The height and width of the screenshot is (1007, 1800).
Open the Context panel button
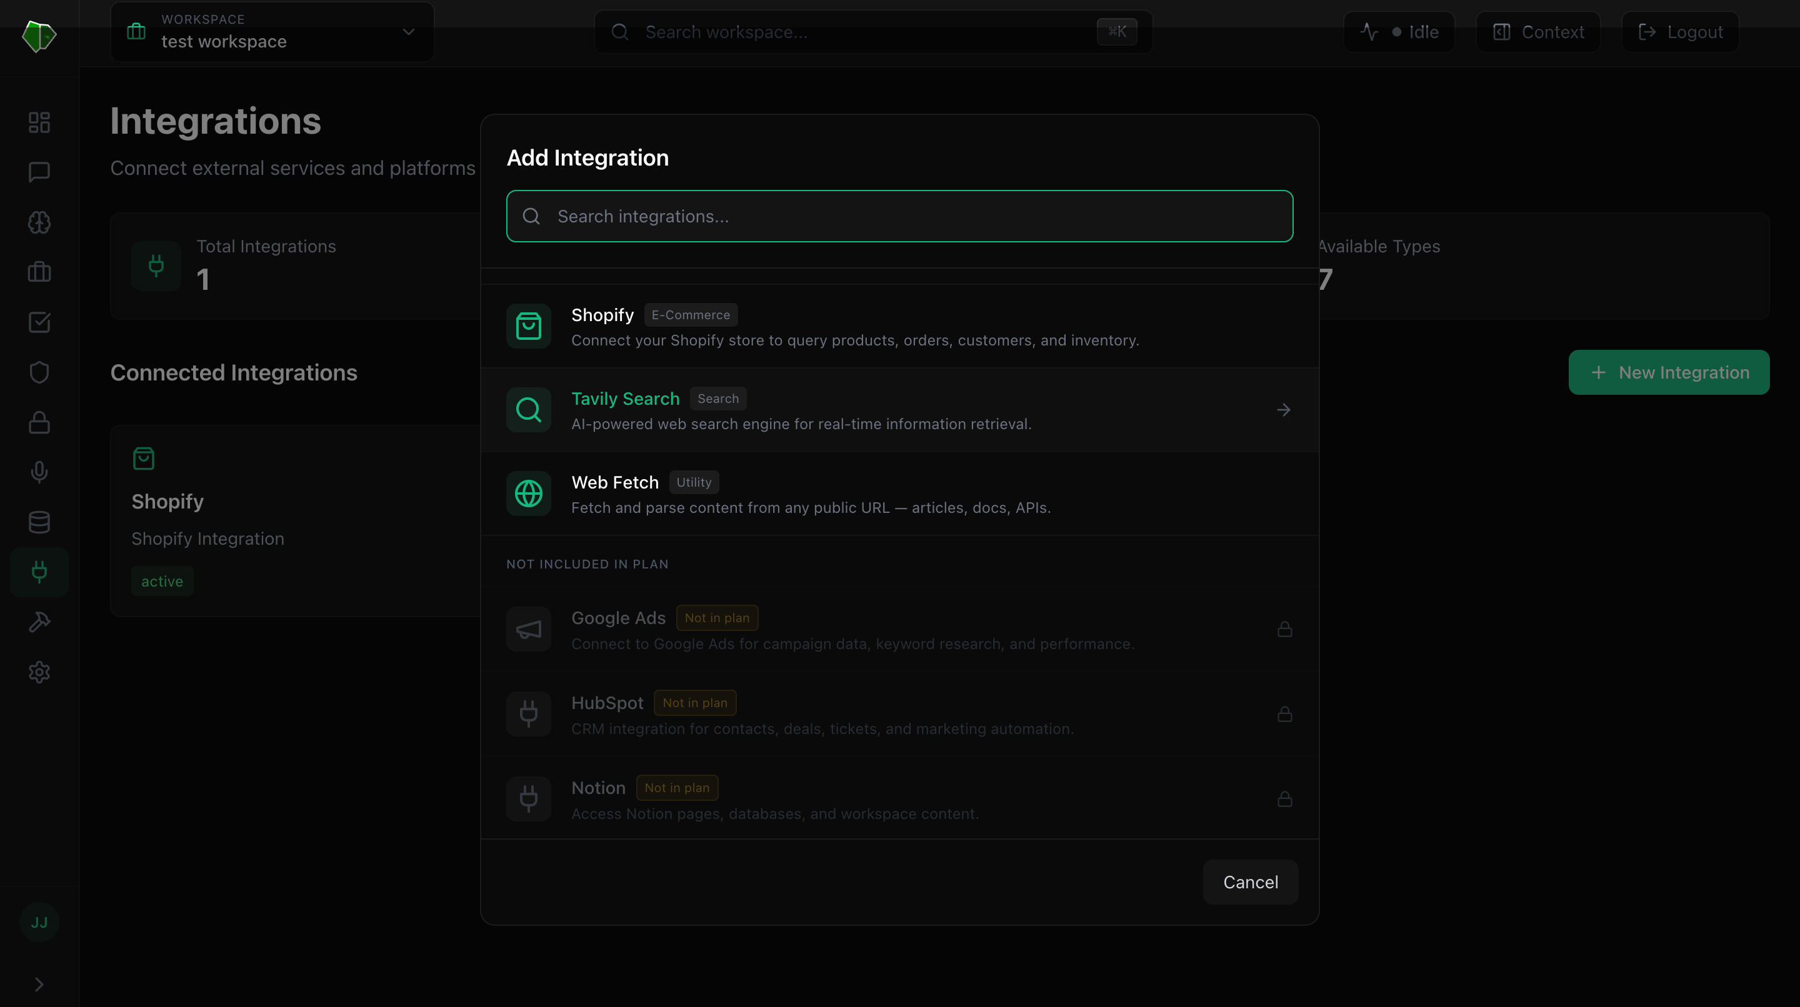click(x=1538, y=32)
